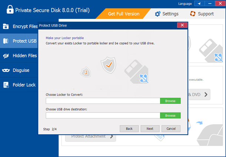This screenshot has height=157, width=226.
Task: Click the USB drive destination text field
Action: click(x=103, y=115)
